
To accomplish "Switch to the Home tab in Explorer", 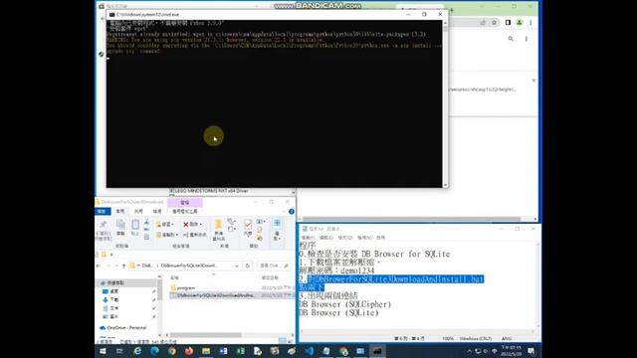I will (x=120, y=212).
